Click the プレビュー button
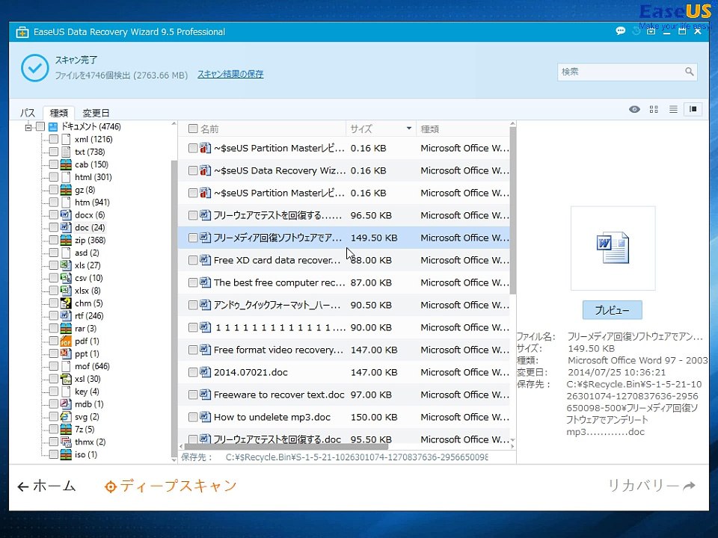Screen dimensions: 718x538 [613, 310]
